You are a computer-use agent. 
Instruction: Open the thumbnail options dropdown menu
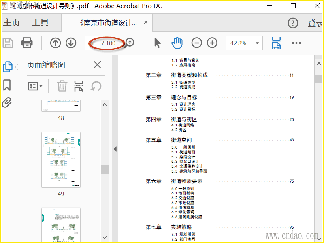click(x=35, y=86)
